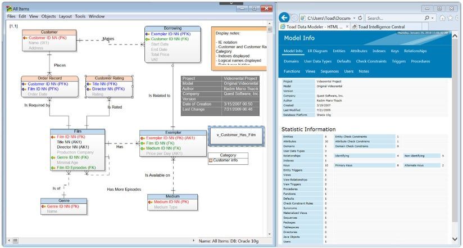Viewport: 463px width, 248px height.
Task: Open the Procedures report link
Action: 420,61
